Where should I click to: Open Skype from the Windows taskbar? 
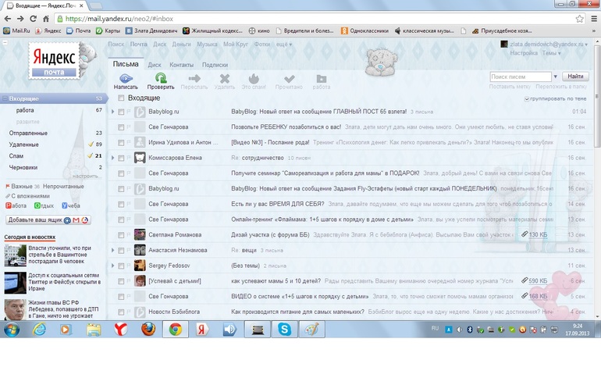click(284, 329)
